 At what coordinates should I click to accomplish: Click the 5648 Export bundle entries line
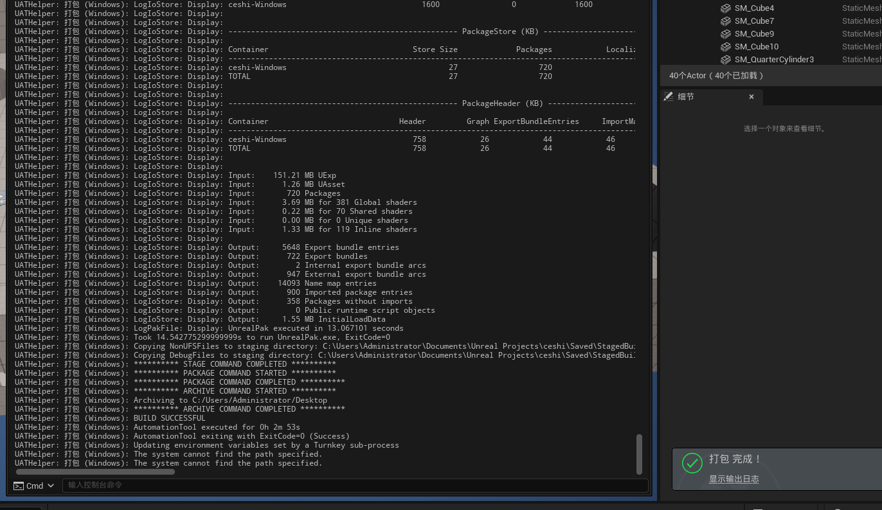click(207, 247)
